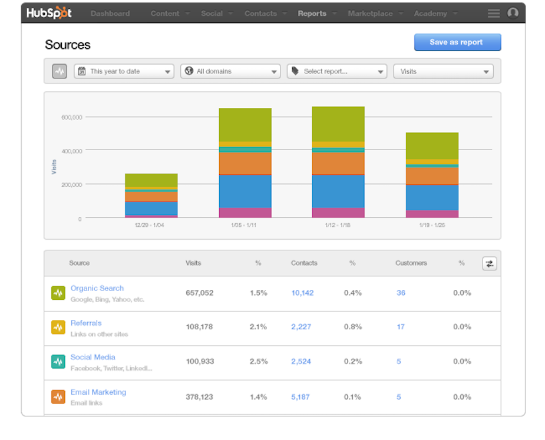The height and width of the screenshot is (440, 545).
Task: Toggle the chart view button beside the filters
Action: [x=59, y=71]
